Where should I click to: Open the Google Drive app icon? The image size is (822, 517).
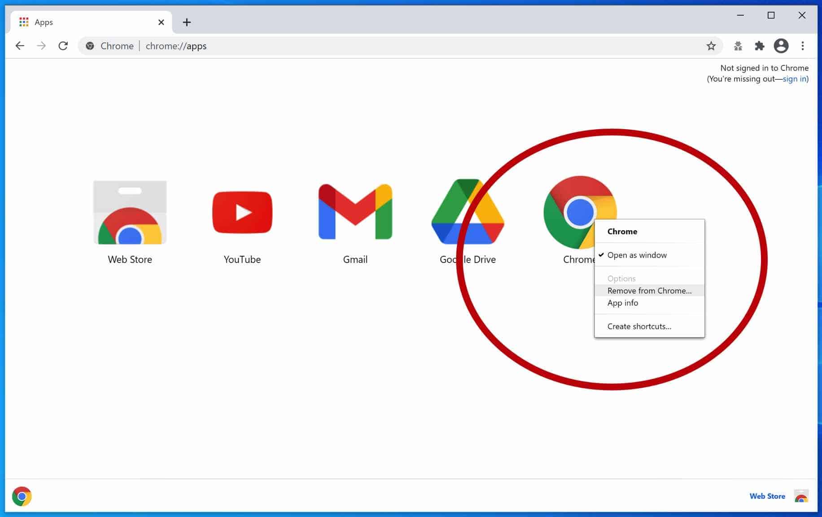pyautogui.click(x=468, y=211)
